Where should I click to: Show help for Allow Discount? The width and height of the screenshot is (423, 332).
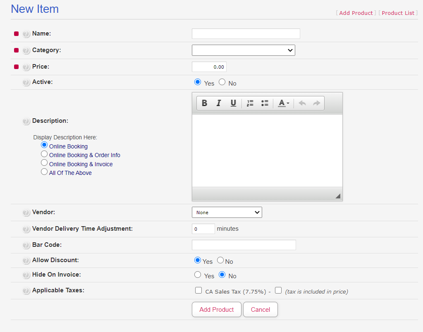(26, 260)
